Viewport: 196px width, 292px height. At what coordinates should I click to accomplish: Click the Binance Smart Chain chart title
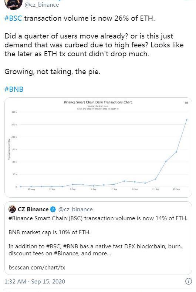coord(98,102)
